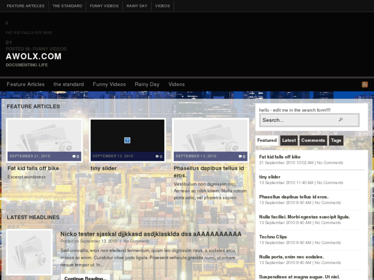Open RAINY DAY in top bar
374x280 pixels.
[x=137, y=6]
